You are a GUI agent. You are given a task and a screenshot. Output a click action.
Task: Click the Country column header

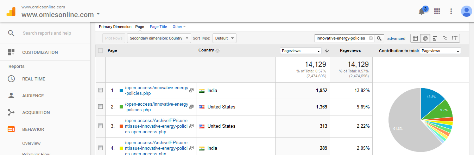[x=206, y=50]
